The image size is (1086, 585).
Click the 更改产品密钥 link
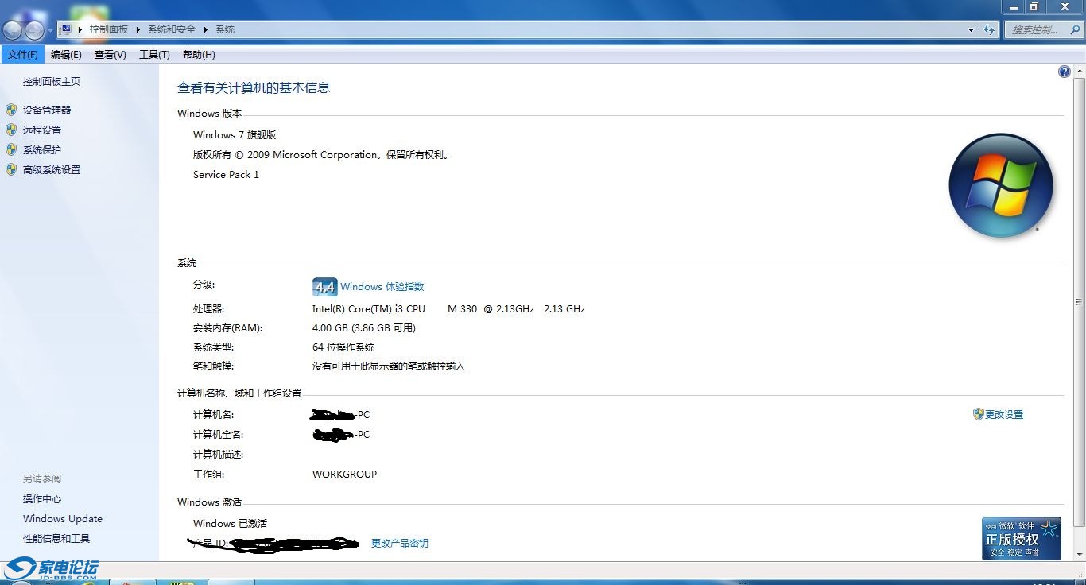(399, 544)
